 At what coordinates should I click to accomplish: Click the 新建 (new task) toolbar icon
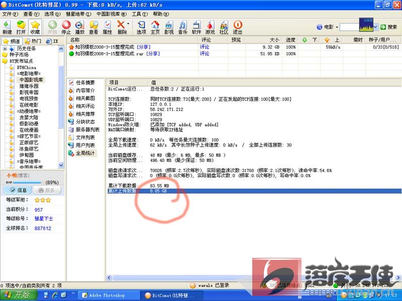7,27
